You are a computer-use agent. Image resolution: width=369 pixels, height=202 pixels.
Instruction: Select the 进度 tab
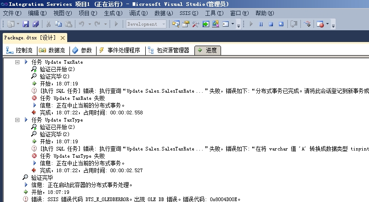click(208, 50)
